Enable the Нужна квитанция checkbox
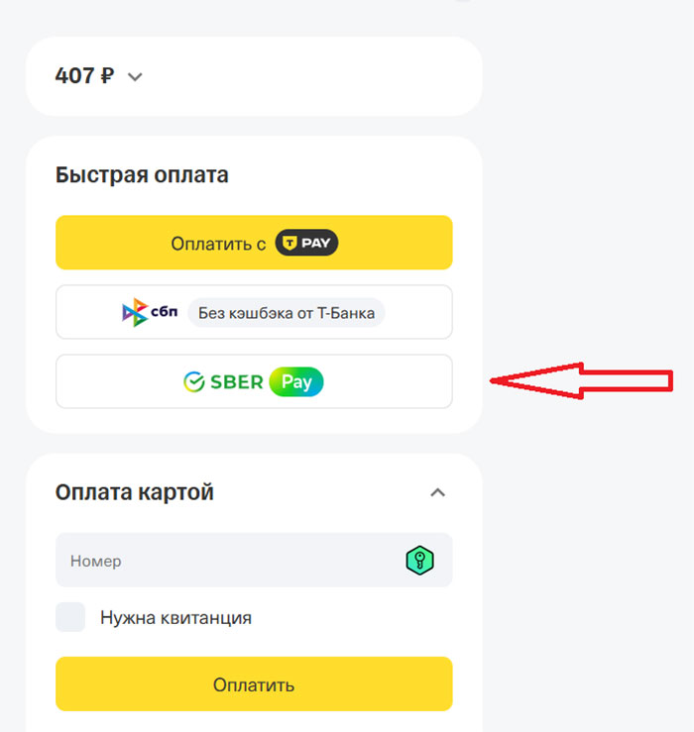Viewport: 694px width, 732px height. (70, 617)
